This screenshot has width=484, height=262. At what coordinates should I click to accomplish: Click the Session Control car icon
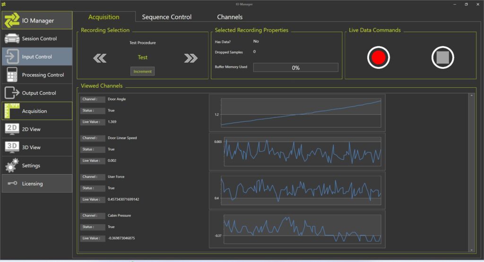coord(12,39)
